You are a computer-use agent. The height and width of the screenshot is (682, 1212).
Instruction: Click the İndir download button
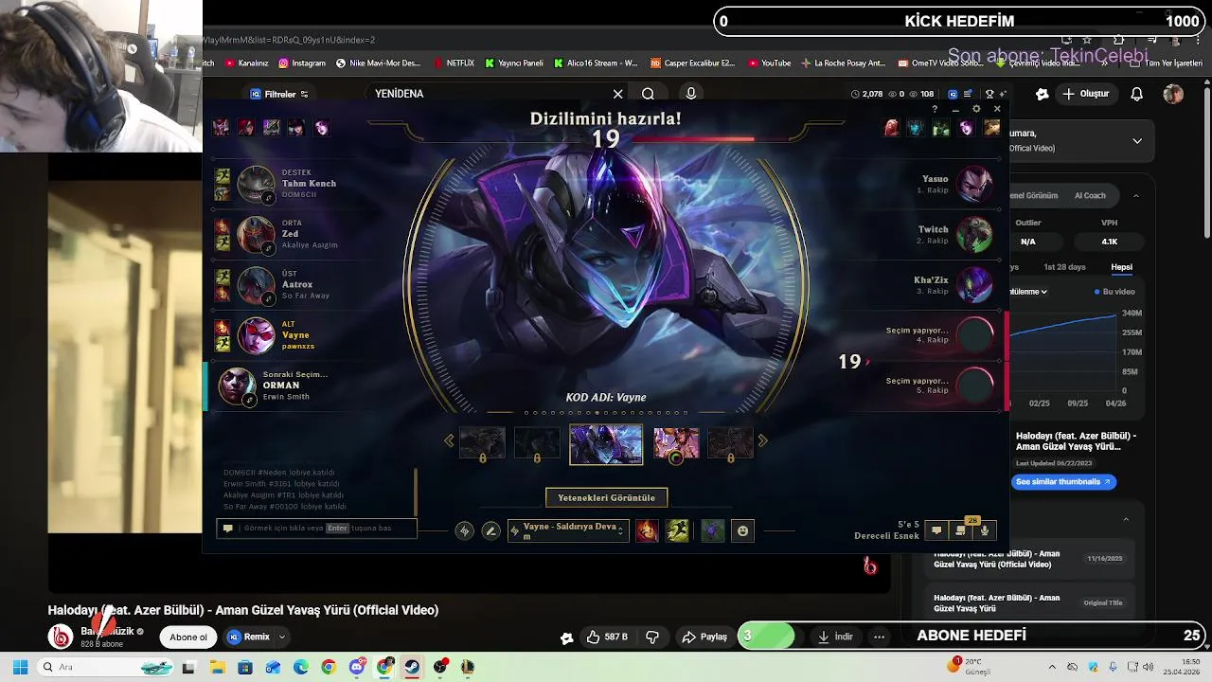(835, 637)
